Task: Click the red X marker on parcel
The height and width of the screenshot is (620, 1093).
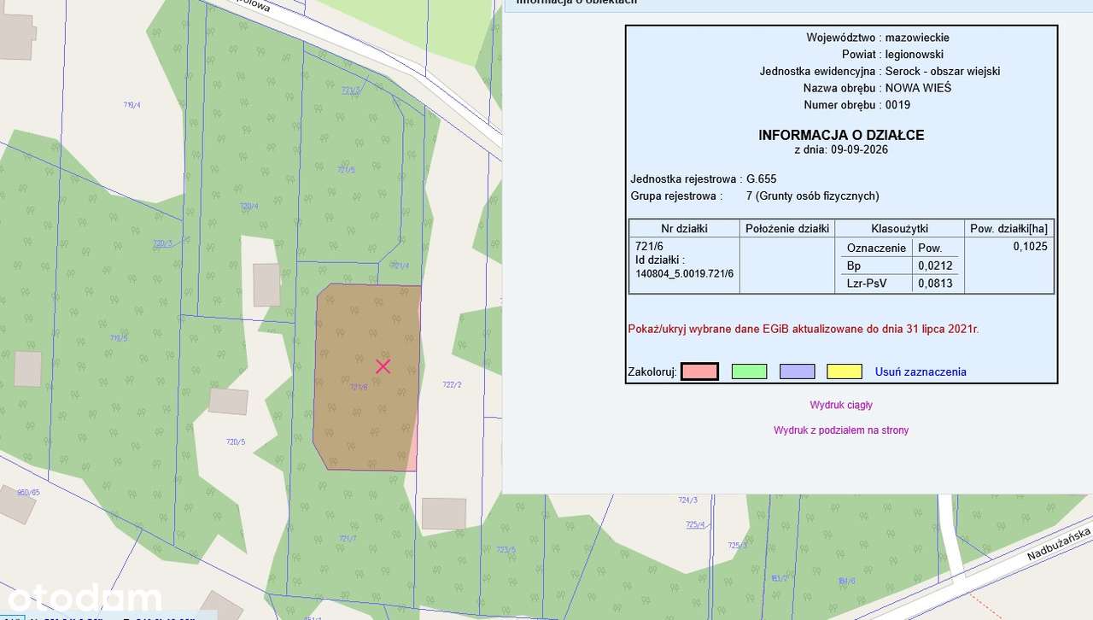Action: [383, 366]
